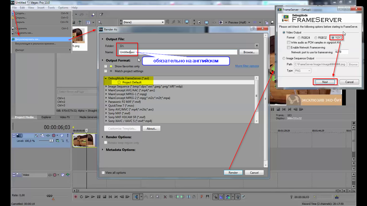Click the timeline Record button
367x206 pixels.
click(x=76, y=197)
